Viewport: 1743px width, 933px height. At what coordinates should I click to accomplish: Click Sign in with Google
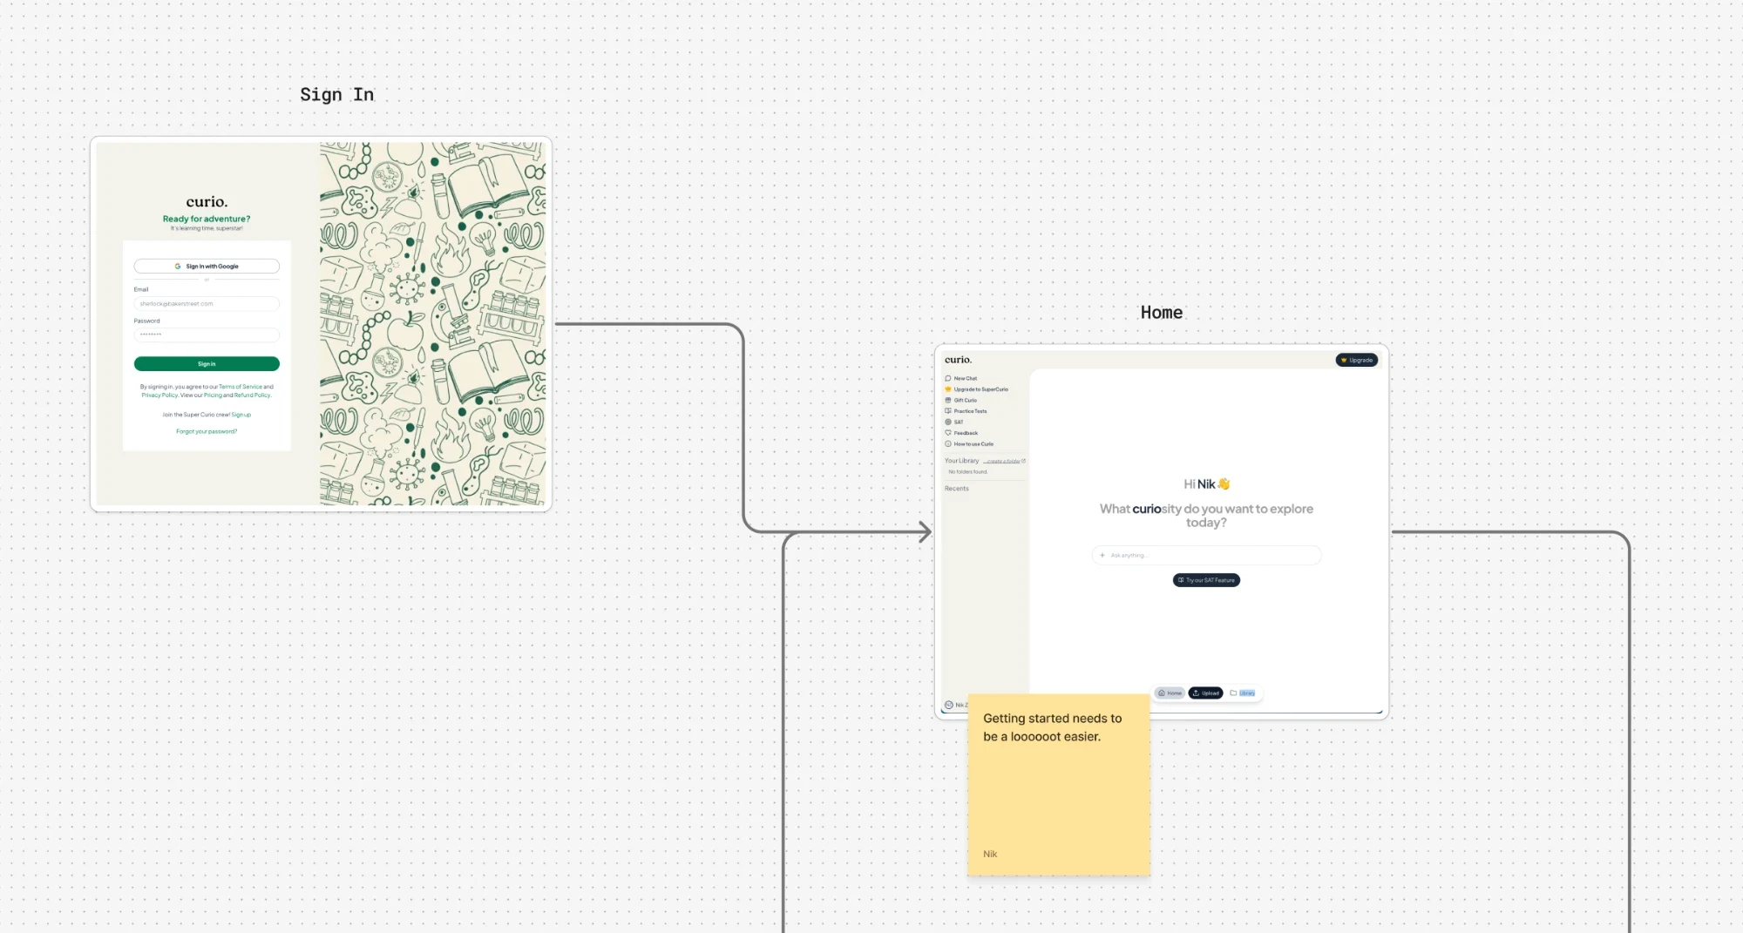[x=207, y=267]
